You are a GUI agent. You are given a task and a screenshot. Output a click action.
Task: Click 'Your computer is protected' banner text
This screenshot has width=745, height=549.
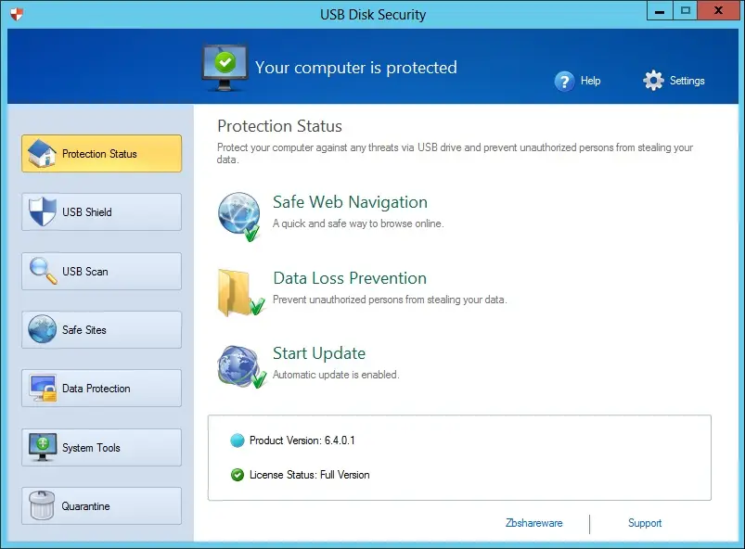coord(356,68)
